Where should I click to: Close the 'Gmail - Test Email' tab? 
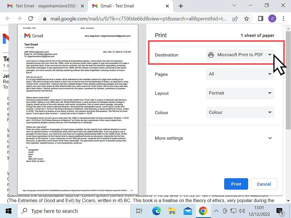(x=167, y=6)
